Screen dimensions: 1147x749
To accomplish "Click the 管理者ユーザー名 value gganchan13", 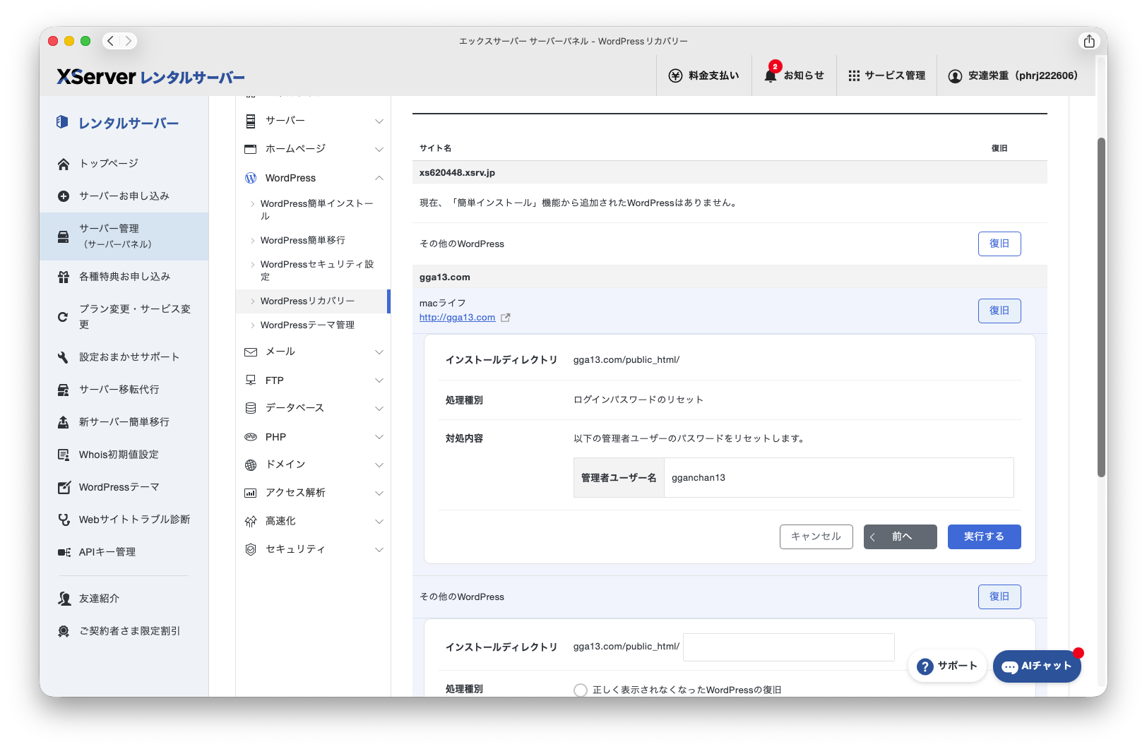I will pyautogui.click(x=699, y=478).
